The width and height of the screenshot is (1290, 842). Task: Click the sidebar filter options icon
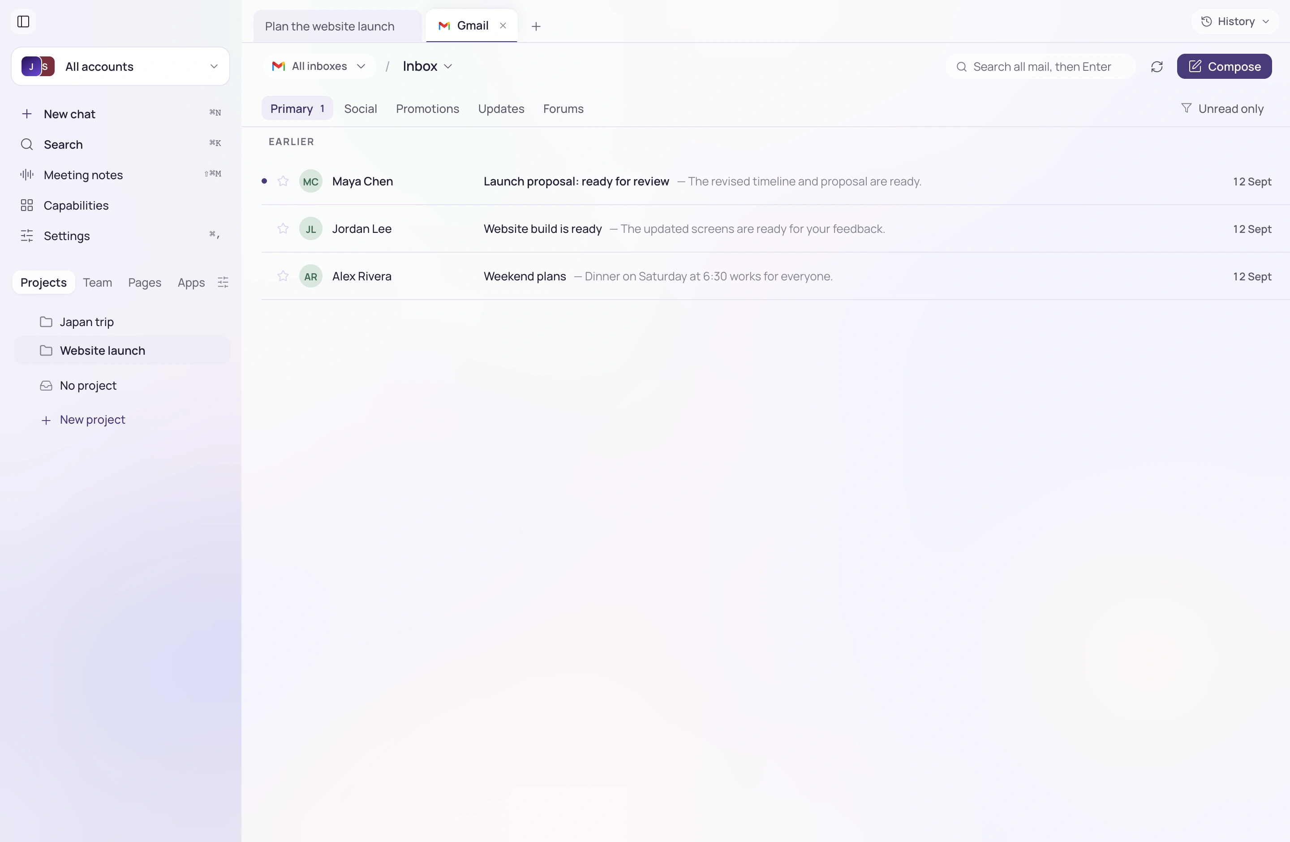pyautogui.click(x=223, y=282)
